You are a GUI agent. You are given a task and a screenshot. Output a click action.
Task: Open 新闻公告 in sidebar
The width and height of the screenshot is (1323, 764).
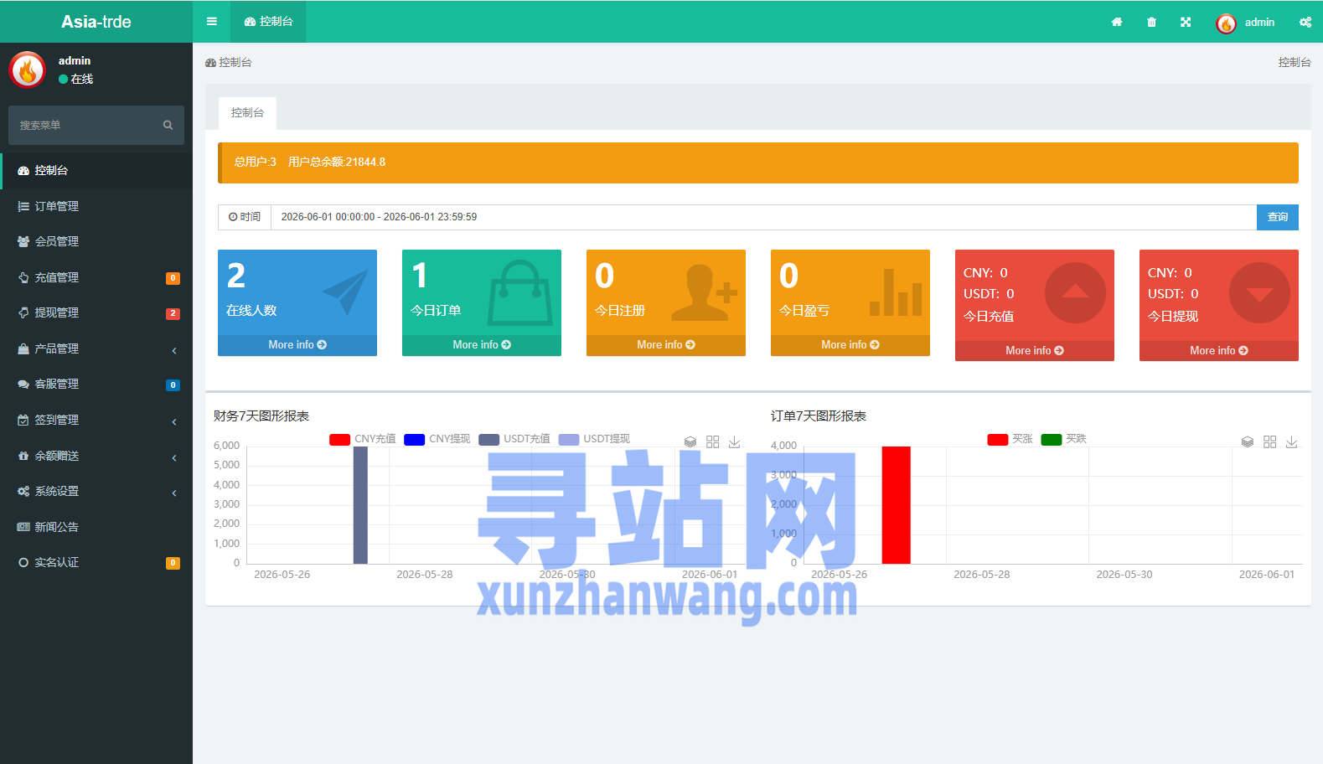point(96,527)
